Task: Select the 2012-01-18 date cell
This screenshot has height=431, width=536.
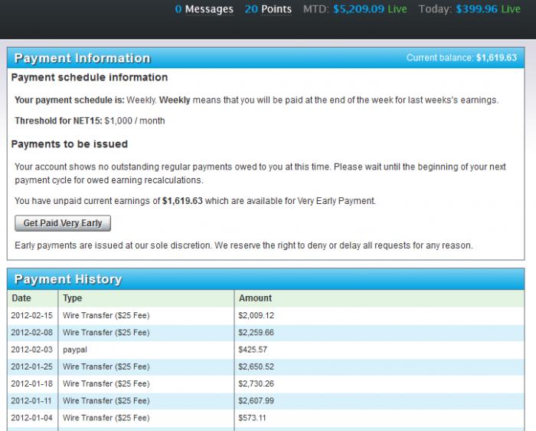Action: [x=32, y=383]
